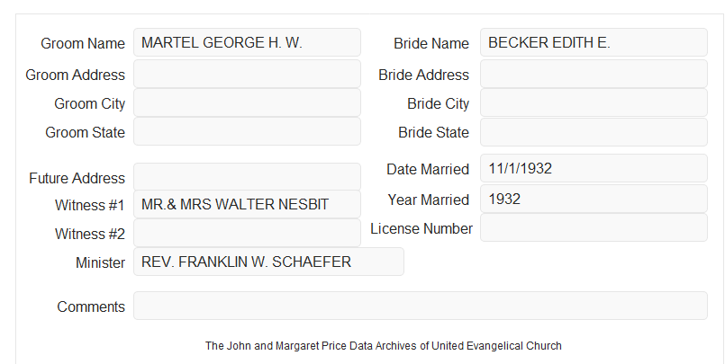
Task: Focus the empty Groom Address field
Action: click(247, 74)
